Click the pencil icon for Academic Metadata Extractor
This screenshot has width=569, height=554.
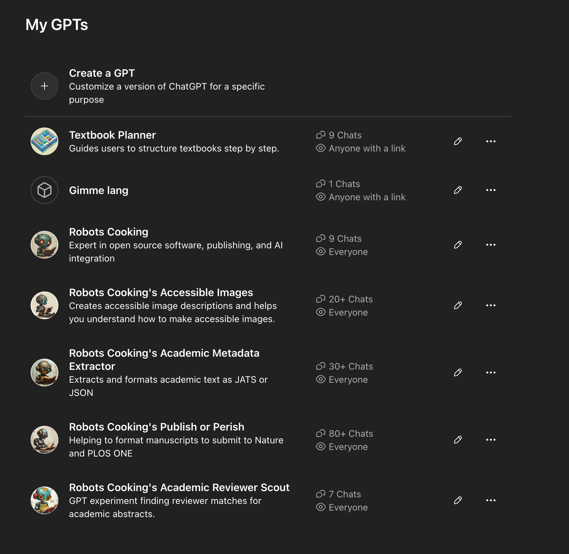point(458,373)
